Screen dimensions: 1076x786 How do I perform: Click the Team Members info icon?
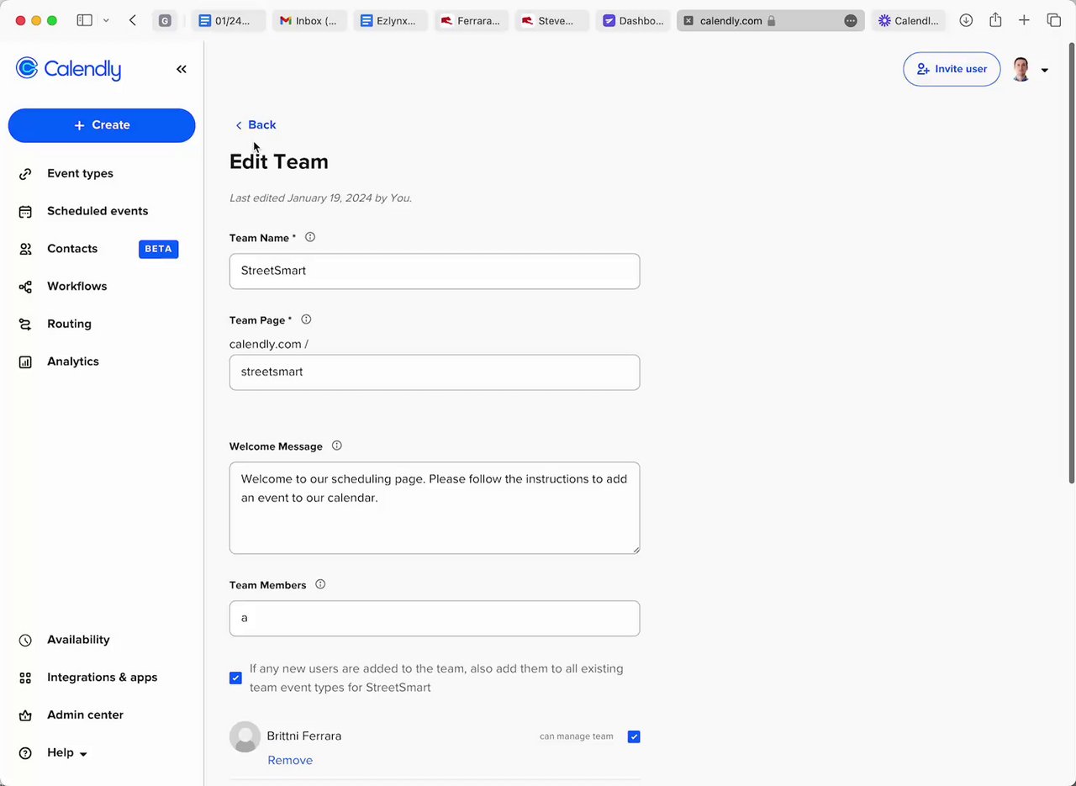tap(320, 584)
